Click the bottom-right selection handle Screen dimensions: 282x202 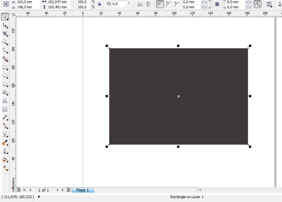tap(250, 147)
